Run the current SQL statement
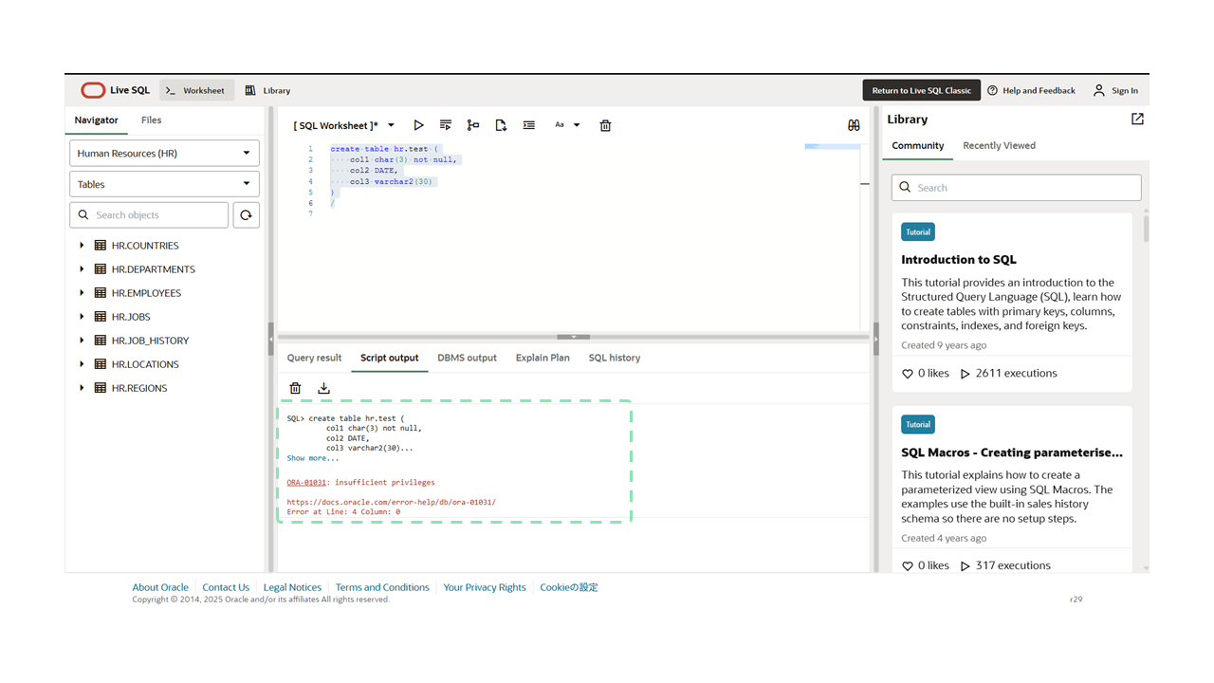Viewport: 1214px width, 683px height. (418, 125)
